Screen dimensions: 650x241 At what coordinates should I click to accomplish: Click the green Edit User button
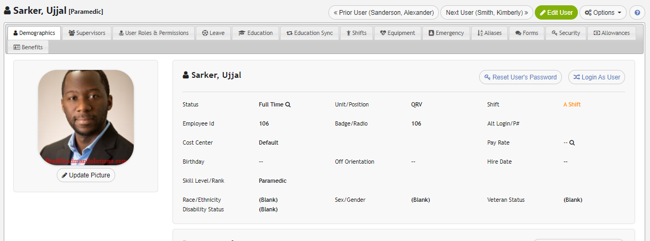click(x=556, y=12)
